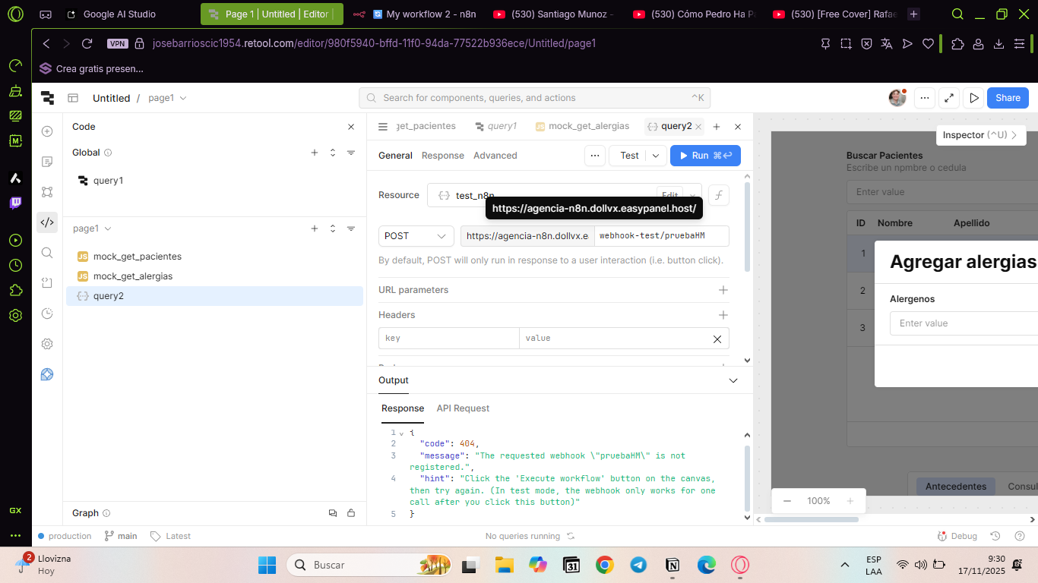Switch to the API Request output tab

(x=463, y=408)
